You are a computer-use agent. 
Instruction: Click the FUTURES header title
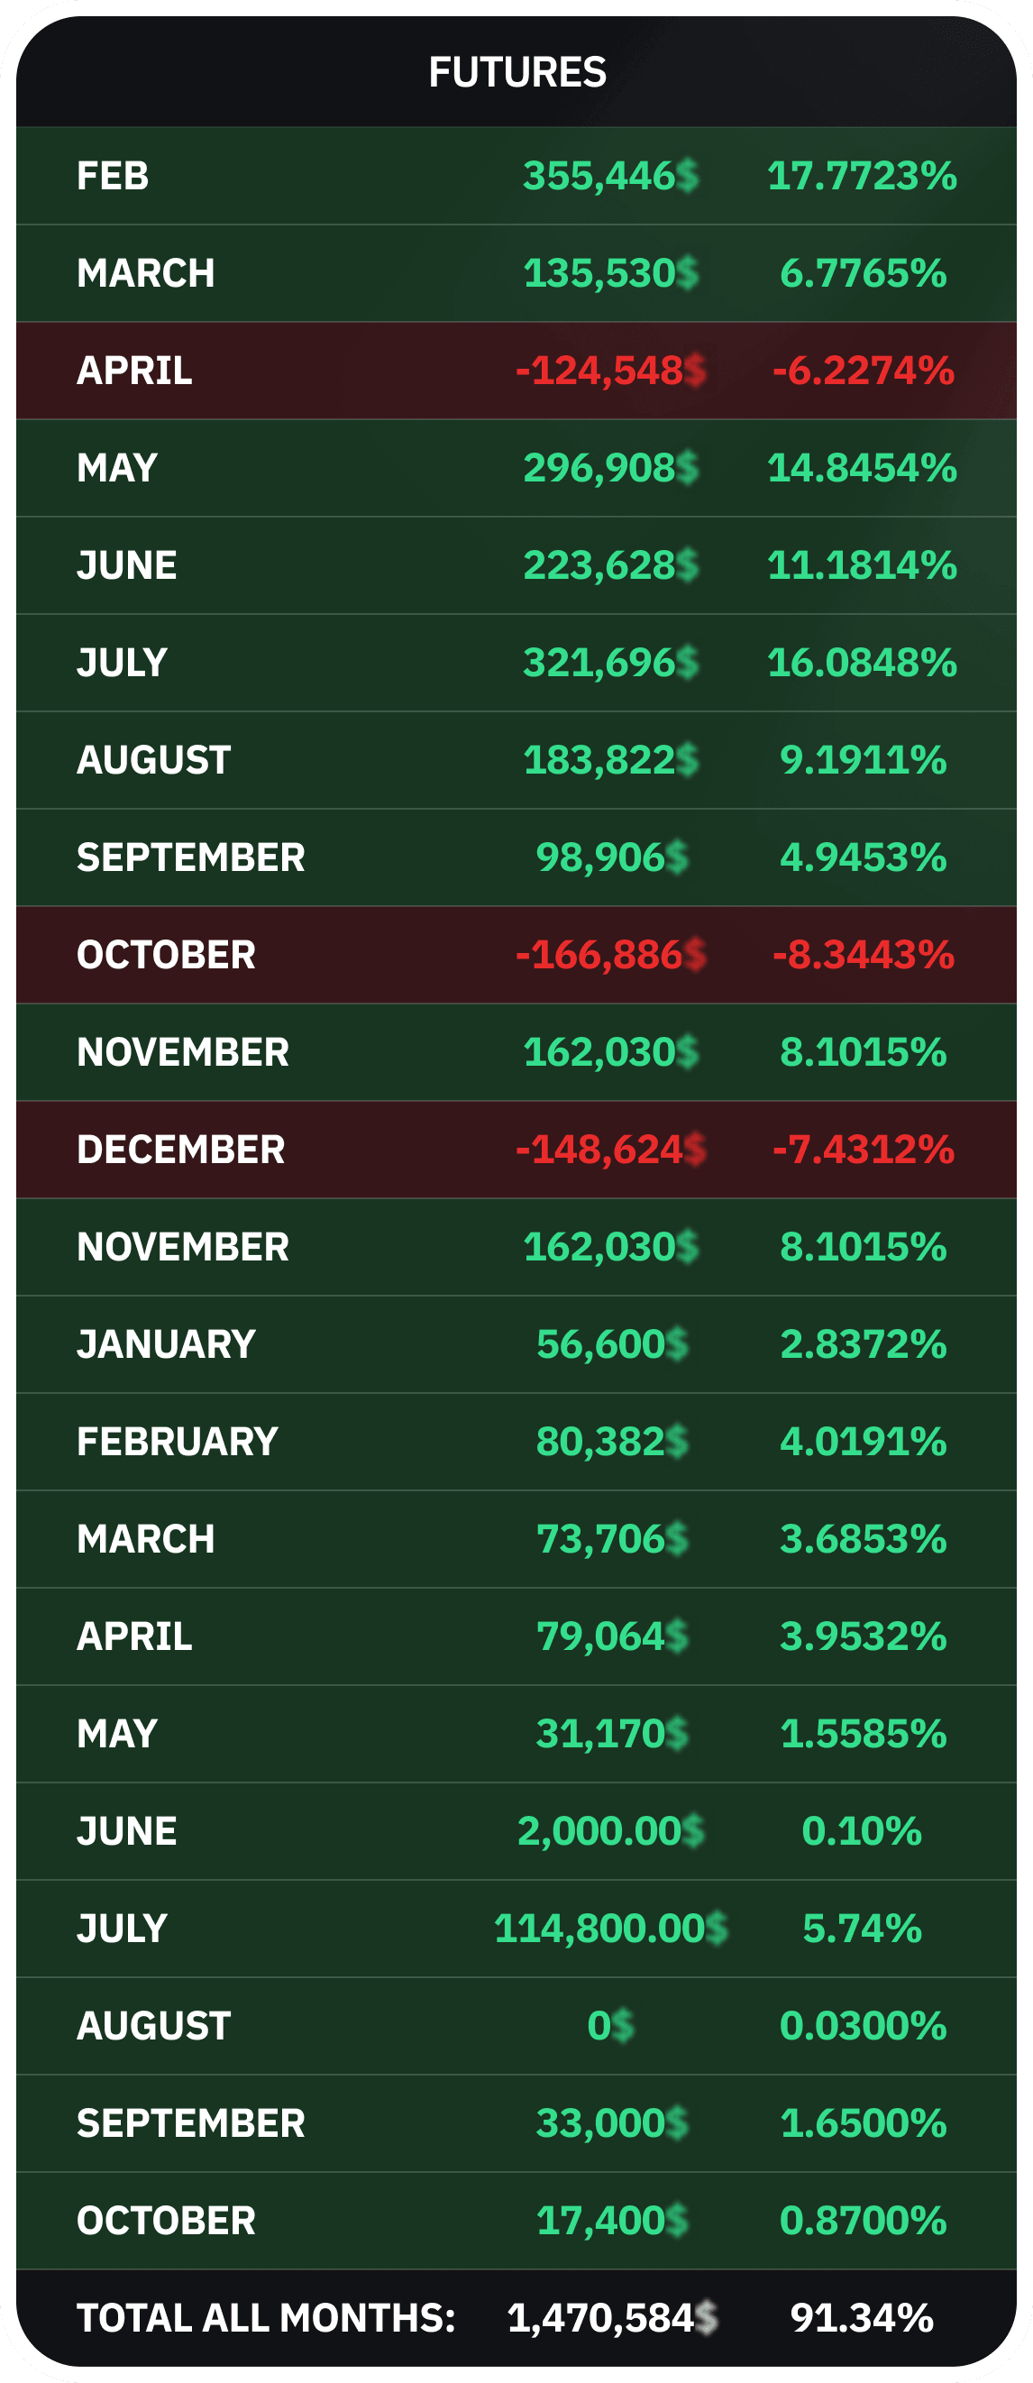coord(517,72)
